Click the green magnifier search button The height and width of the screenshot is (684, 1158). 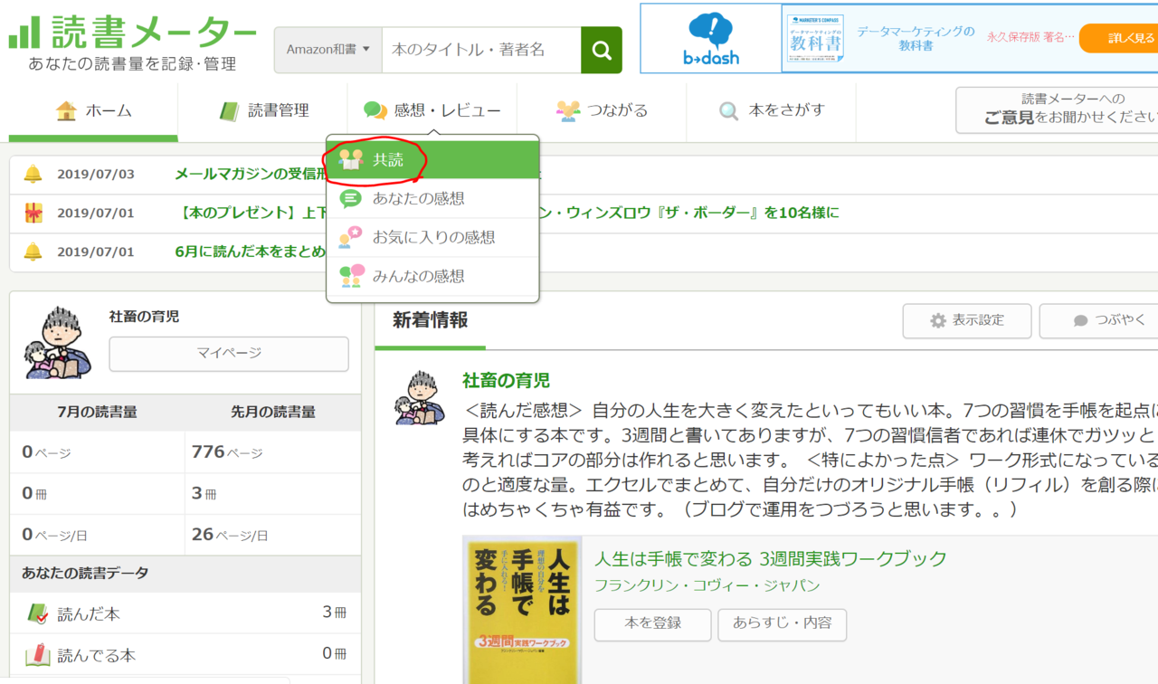[602, 50]
